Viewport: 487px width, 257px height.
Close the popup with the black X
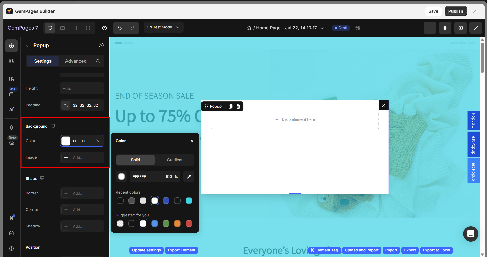pyautogui.click(x=384, y=105)
